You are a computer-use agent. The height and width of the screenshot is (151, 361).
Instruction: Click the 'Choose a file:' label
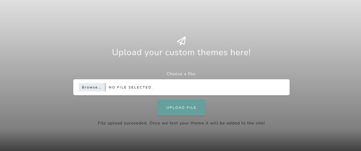click(181, 74)
